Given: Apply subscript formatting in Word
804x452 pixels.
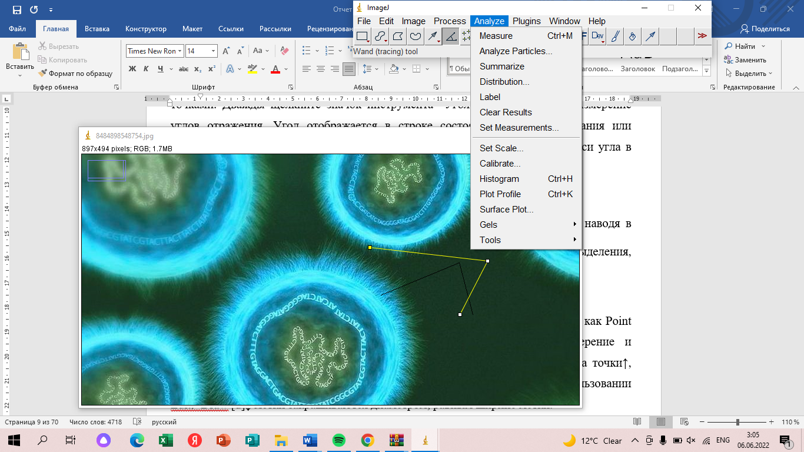Looking at the screenshot, I should [x=198, y=69].
